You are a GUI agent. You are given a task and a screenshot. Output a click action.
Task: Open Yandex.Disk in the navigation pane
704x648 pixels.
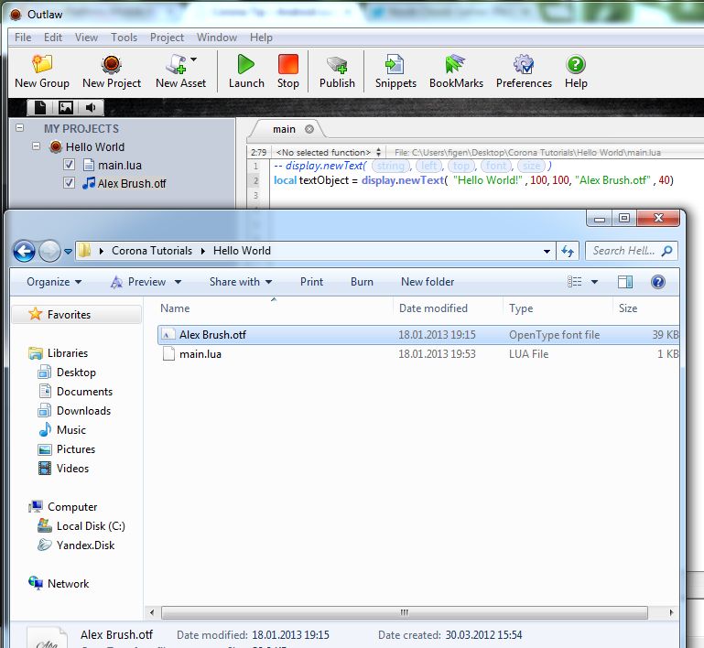85,545
